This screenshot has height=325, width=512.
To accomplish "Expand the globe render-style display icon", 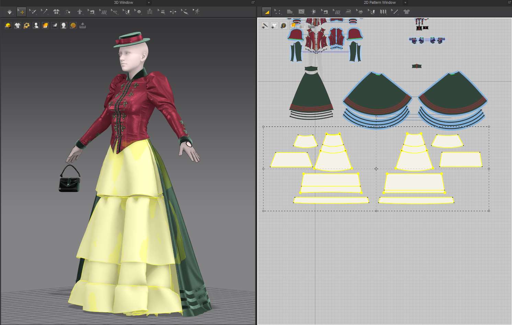I will (73, 26).
